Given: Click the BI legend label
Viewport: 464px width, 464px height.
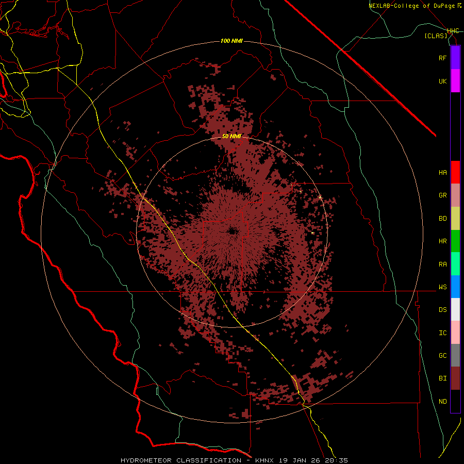Looking at the screenshot, I should (x=442, y=378).
